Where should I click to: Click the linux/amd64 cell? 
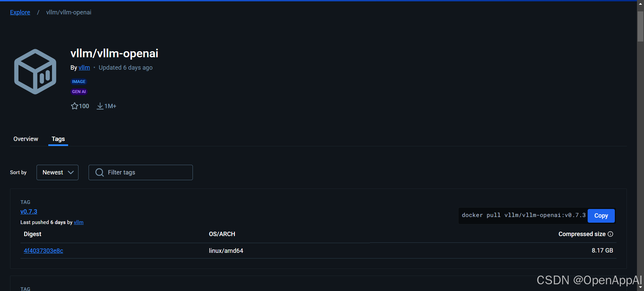[x=226, y=251]
